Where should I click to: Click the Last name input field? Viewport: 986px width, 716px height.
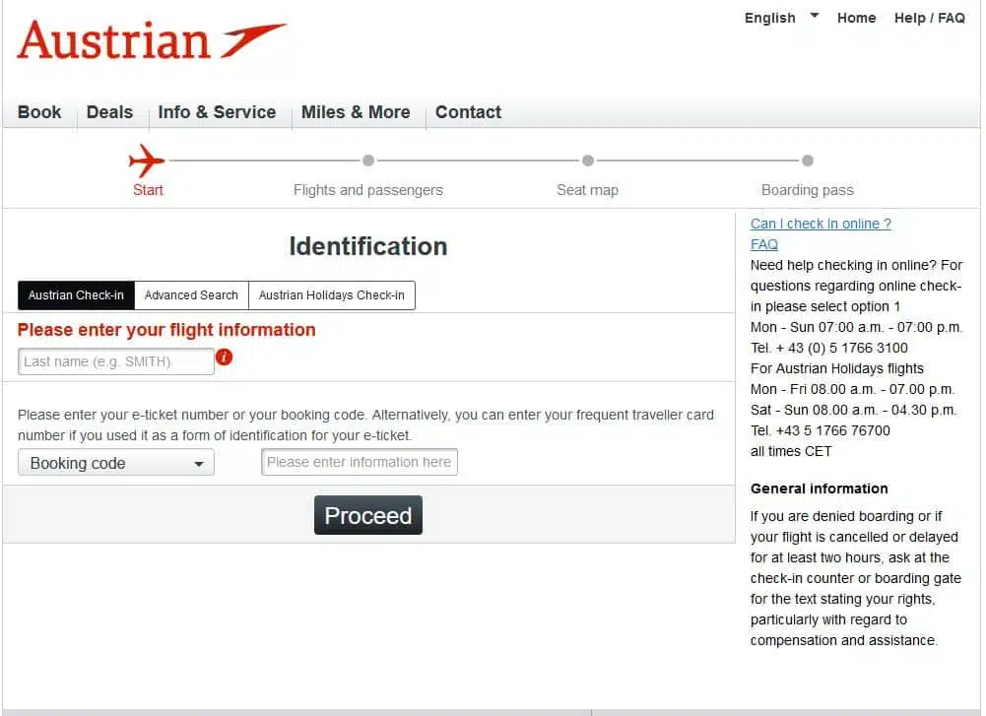tap(116, 361)
